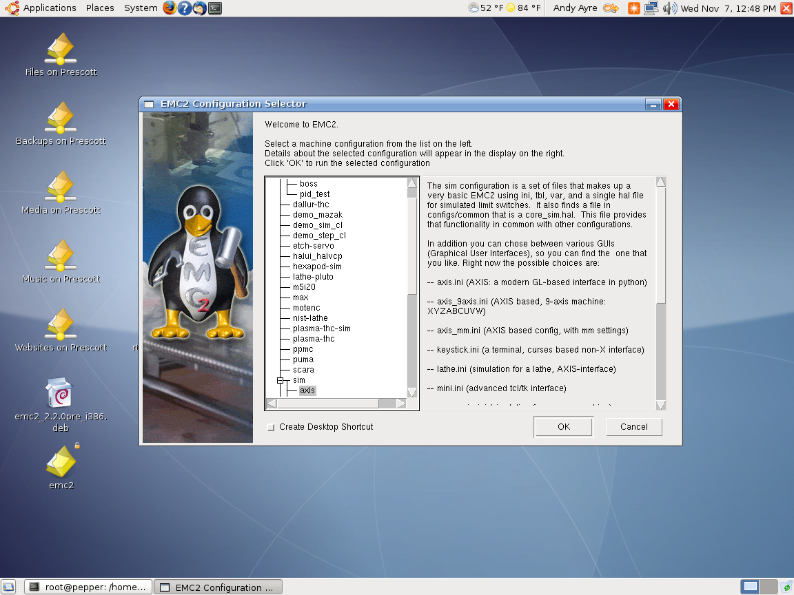Select the nist-lathe configuration
The height and width of the screenshot is (595, 794).
(310, 318)
